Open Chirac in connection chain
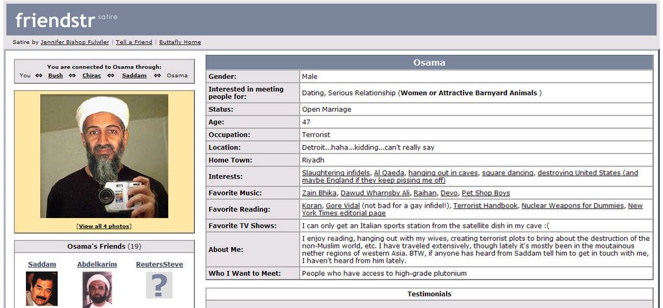Image resolution: width=663 pixels, height=308 pixels. [92, 76]
